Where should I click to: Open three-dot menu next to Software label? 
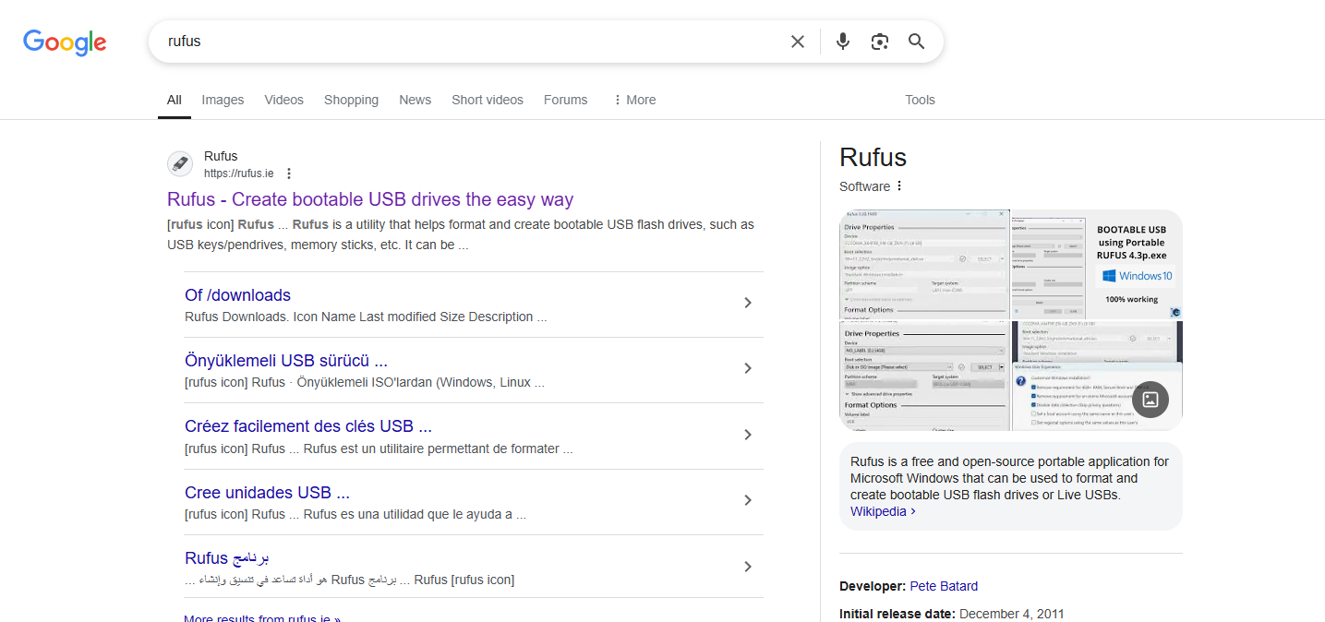pos(899,185)
